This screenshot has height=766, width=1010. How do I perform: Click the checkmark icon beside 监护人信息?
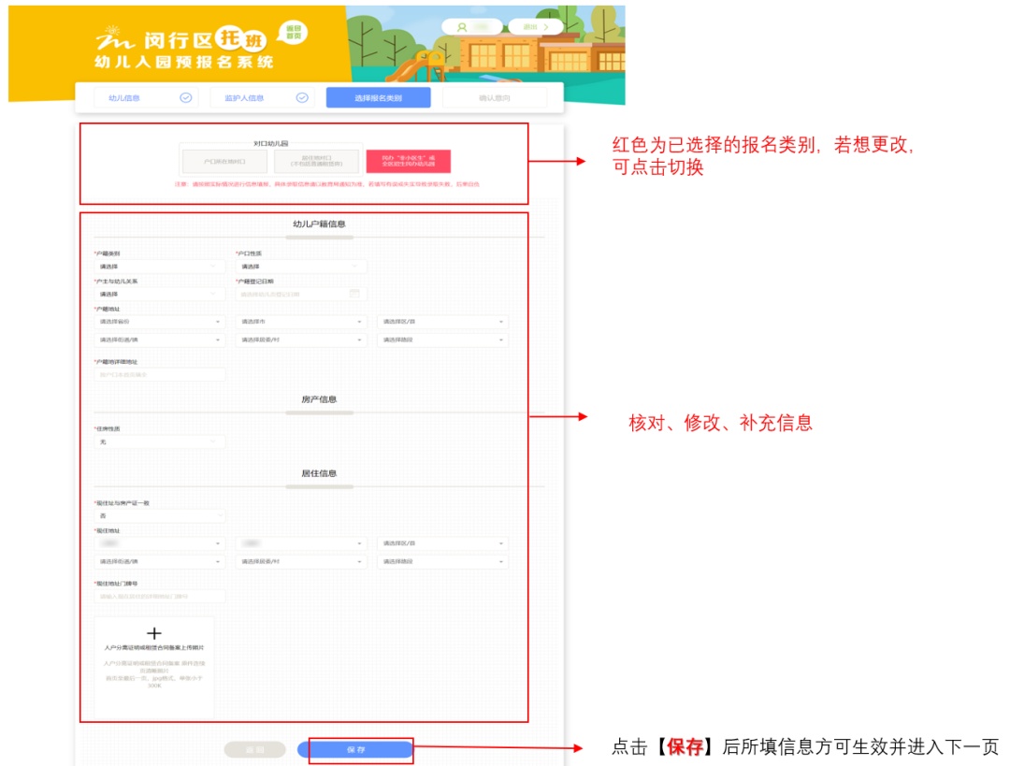coord(302,97)
